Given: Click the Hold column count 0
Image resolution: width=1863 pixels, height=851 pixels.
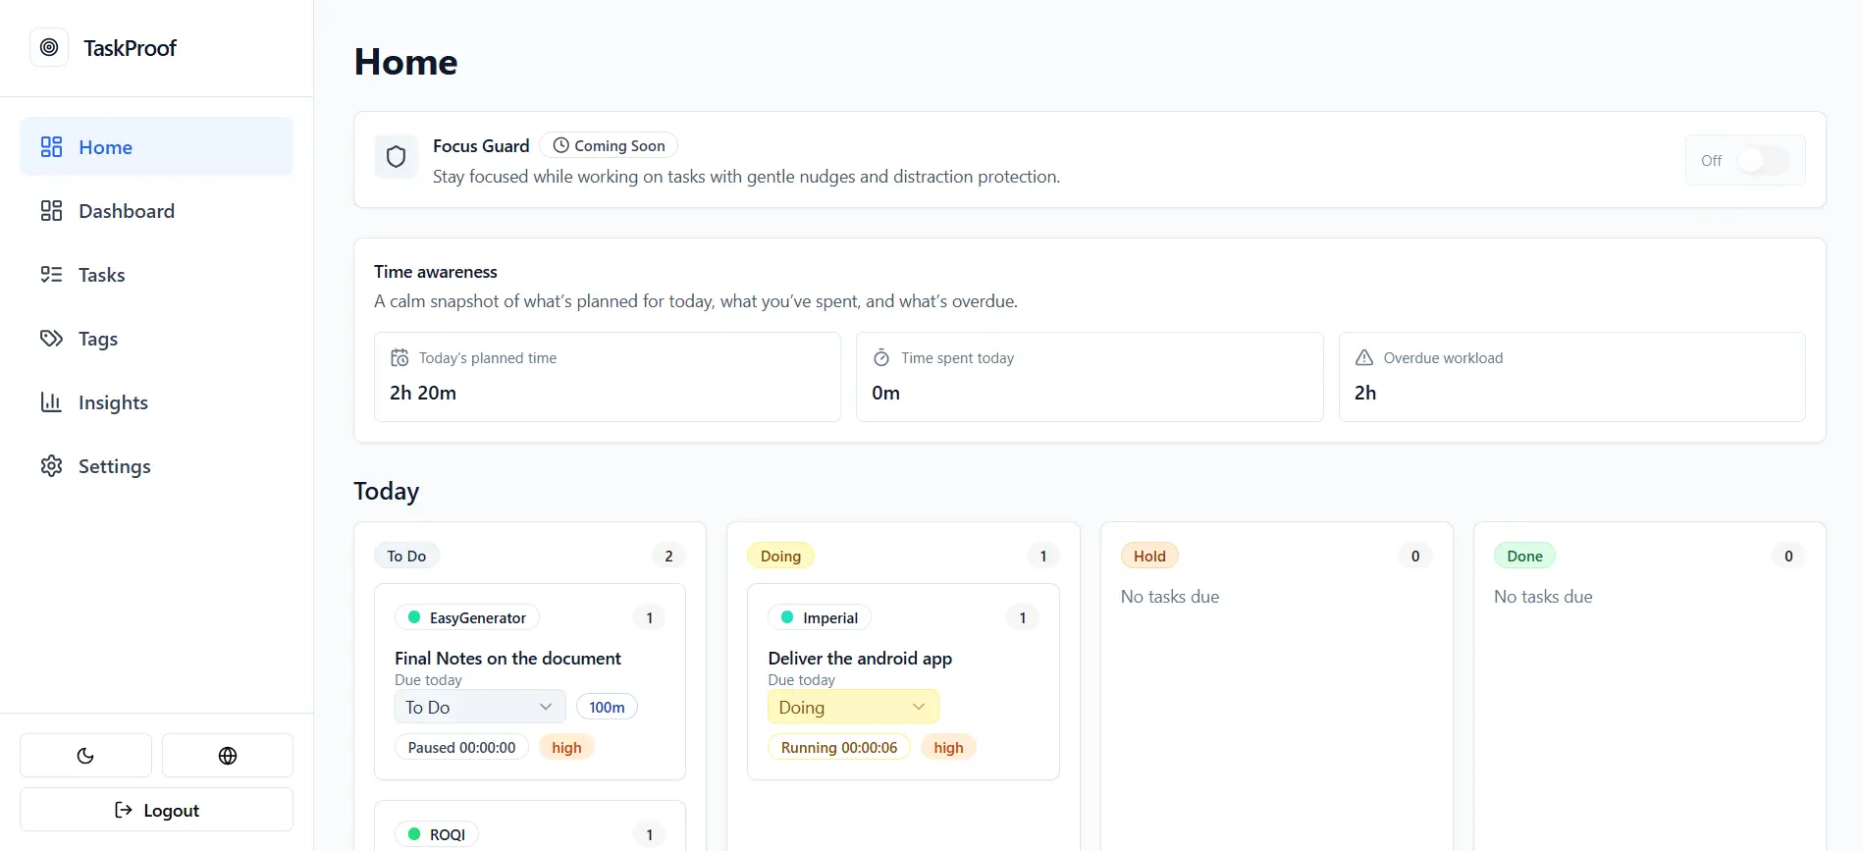Looking at the screenshot, I should (x=1415, y=556).
